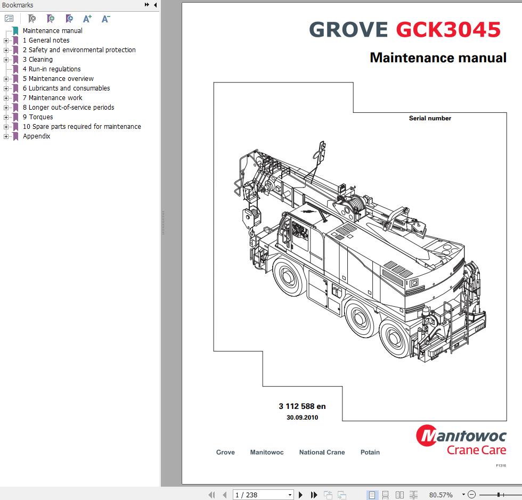The image size is (522, 500).
Task: Expand the bookmarks panel with double arrow
Action: [x=147, y=5]
